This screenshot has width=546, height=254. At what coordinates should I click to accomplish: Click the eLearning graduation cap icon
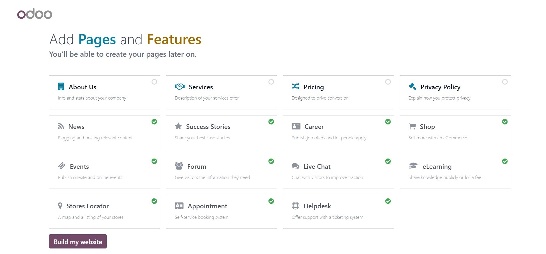coord(413,166)
